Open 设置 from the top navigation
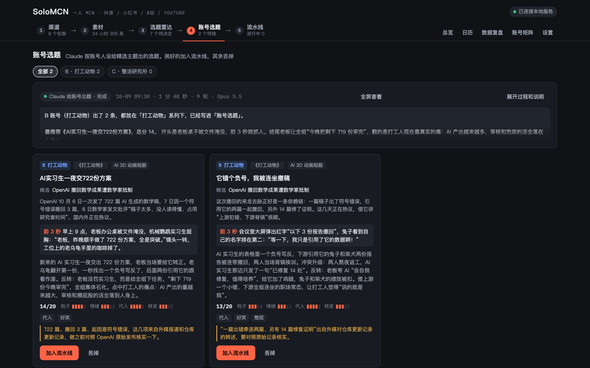Viewport: 590px width, 368px height. coord(548,32)
